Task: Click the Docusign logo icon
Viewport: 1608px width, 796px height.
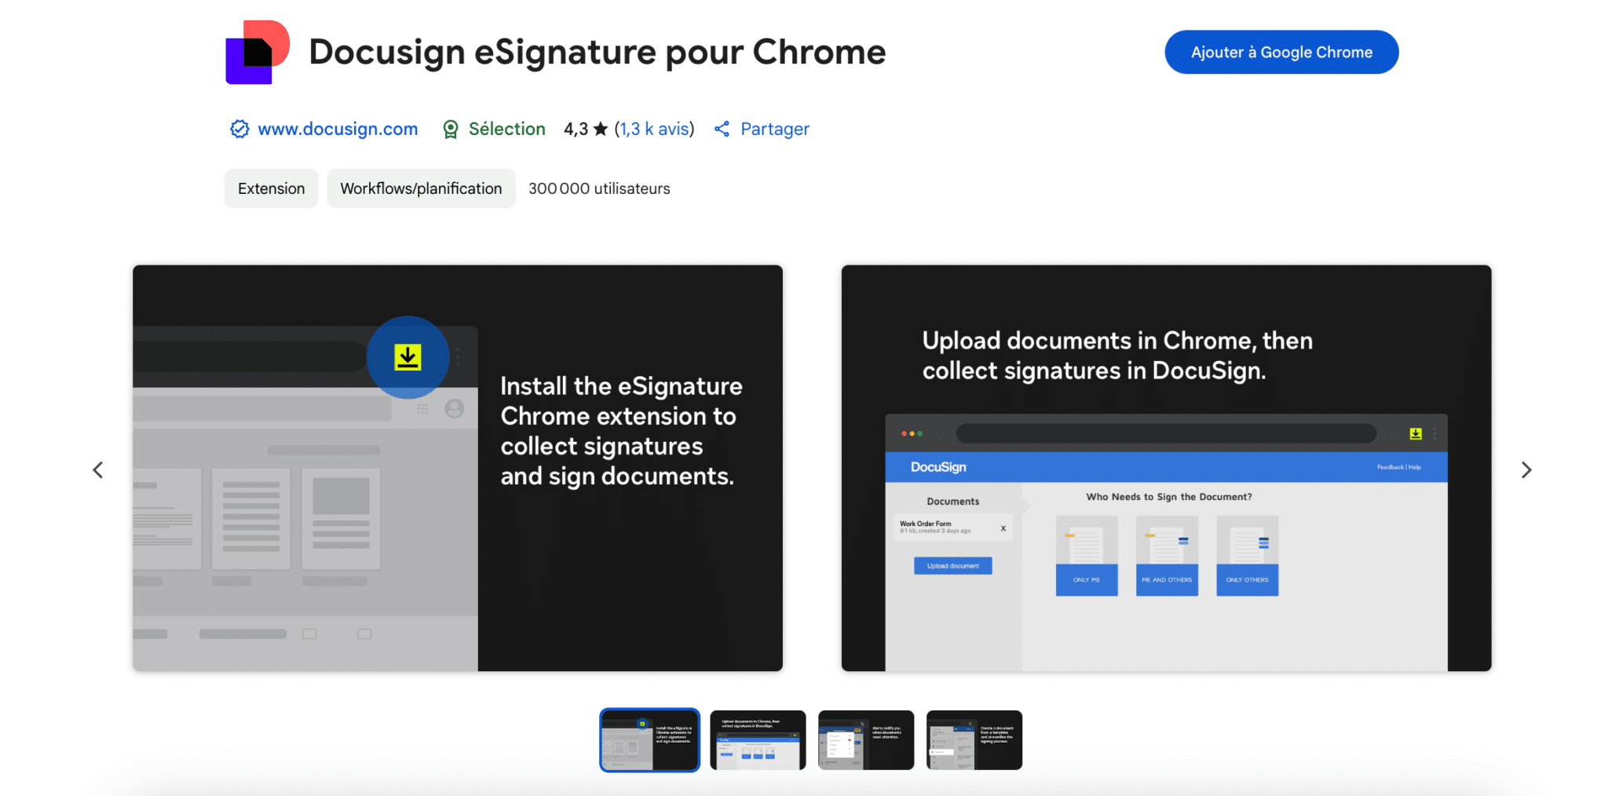Action: click(x=258, y=52)
